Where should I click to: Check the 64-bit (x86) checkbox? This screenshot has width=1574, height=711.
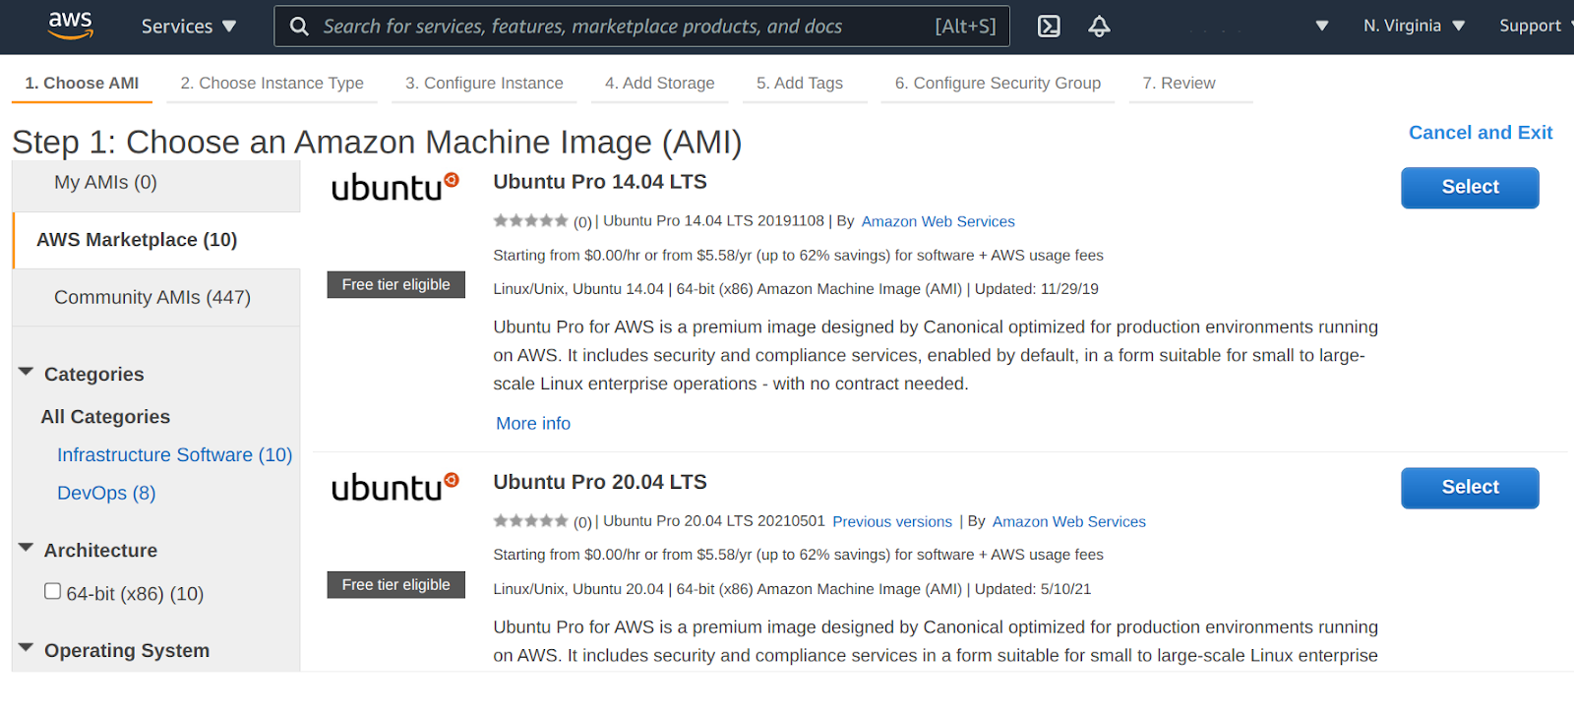point(53,591)
